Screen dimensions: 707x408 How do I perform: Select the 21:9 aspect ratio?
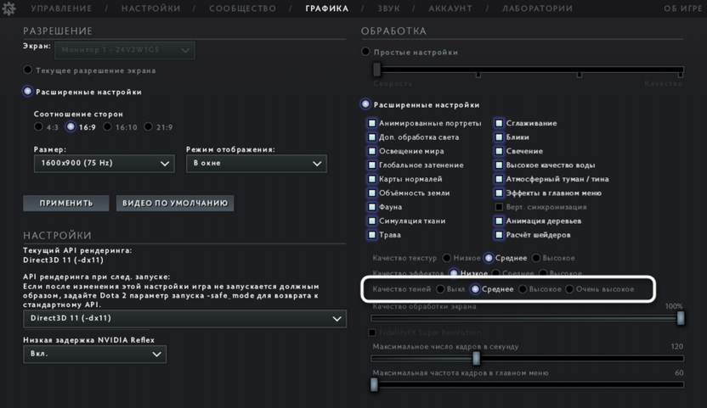[x=149, y=127]
